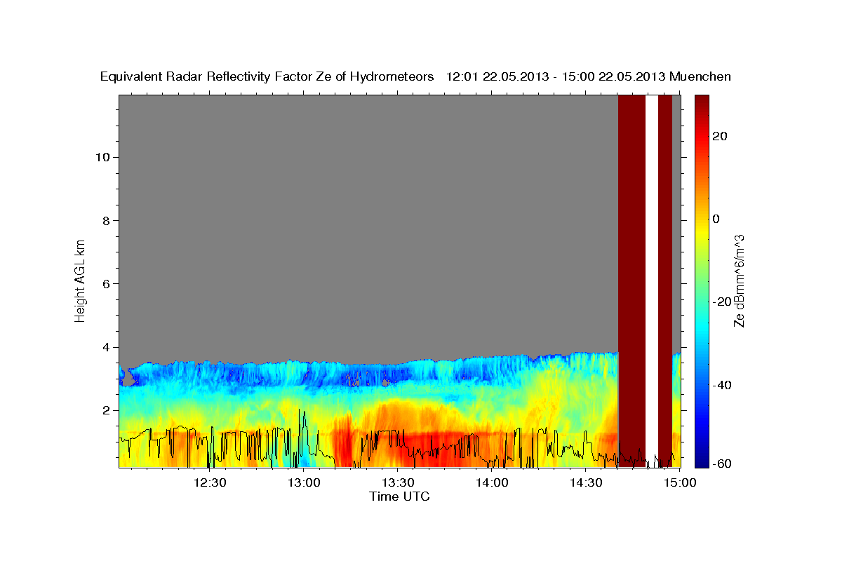Click the 'Ze dBmm^6/m^3' colorbar title

739,280
